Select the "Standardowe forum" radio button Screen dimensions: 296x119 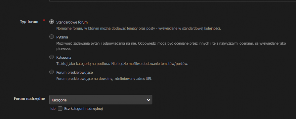click(52, 22)
